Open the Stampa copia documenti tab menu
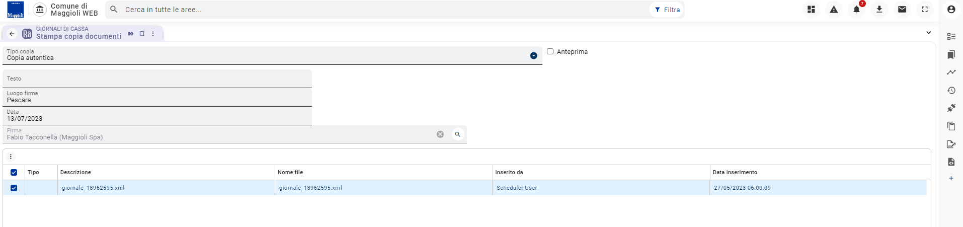The height and width of the screenshot is (227, 963). (x=153, y=34)
